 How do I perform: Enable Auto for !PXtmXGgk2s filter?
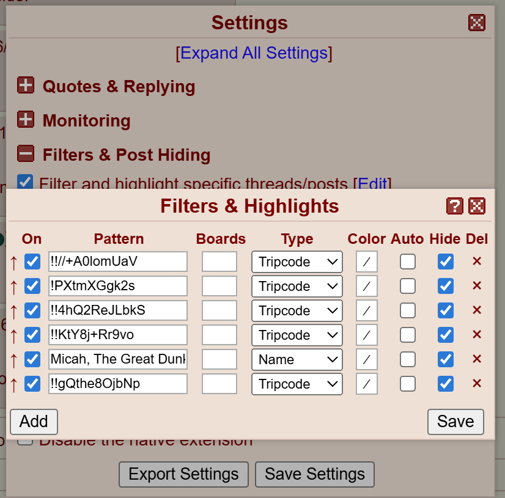pos(408,286)
